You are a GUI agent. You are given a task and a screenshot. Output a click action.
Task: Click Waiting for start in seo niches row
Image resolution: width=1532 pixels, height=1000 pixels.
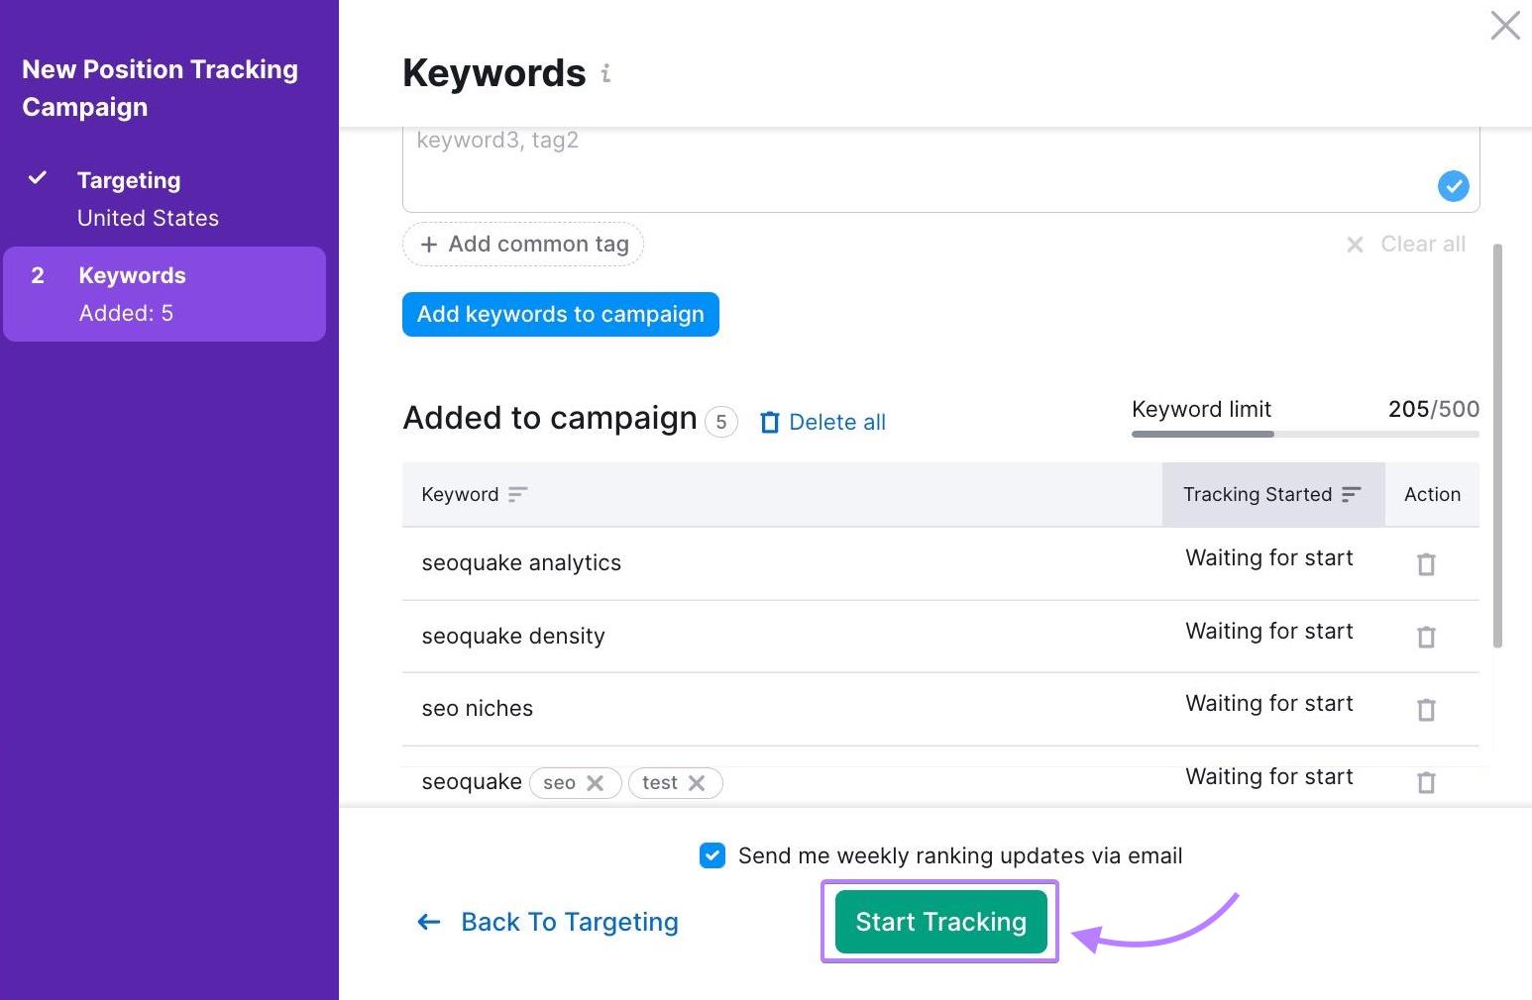(1269, 704)
